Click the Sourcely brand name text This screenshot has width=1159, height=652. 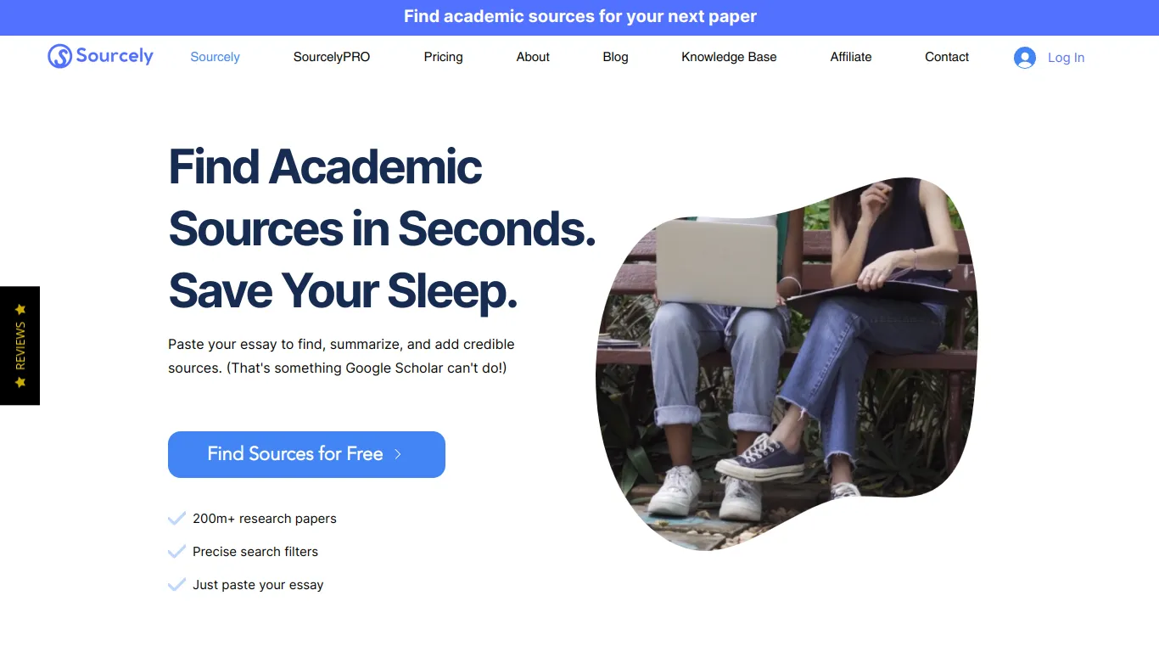coord(115,56)
